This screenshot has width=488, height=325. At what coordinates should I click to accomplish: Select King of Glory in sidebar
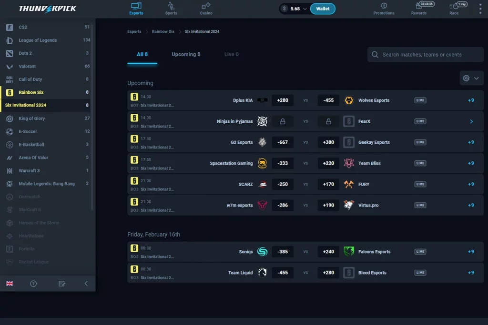tap(48, 118)
